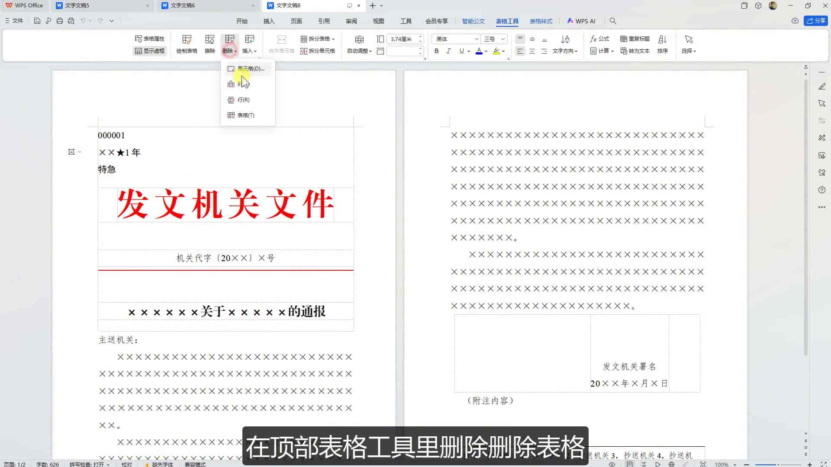The width and height of the screenshot is (831, 467).
Task: Open the 黑体 font name combo box
Action: pos(455,39)
